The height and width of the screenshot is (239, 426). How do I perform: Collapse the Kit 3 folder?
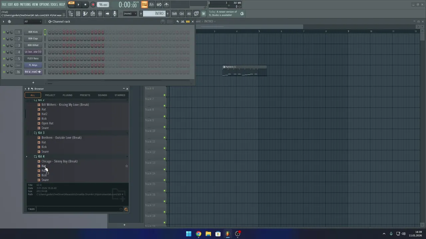pos(41,133)
